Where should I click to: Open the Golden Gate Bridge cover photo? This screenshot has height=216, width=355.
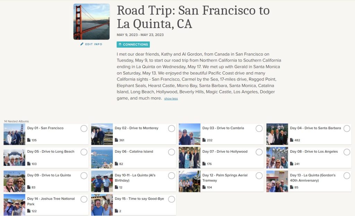[x=92, y=22]
